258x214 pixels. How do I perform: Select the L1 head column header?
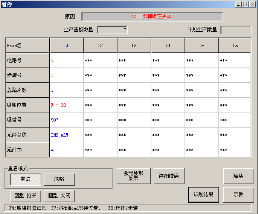[66, 46]
